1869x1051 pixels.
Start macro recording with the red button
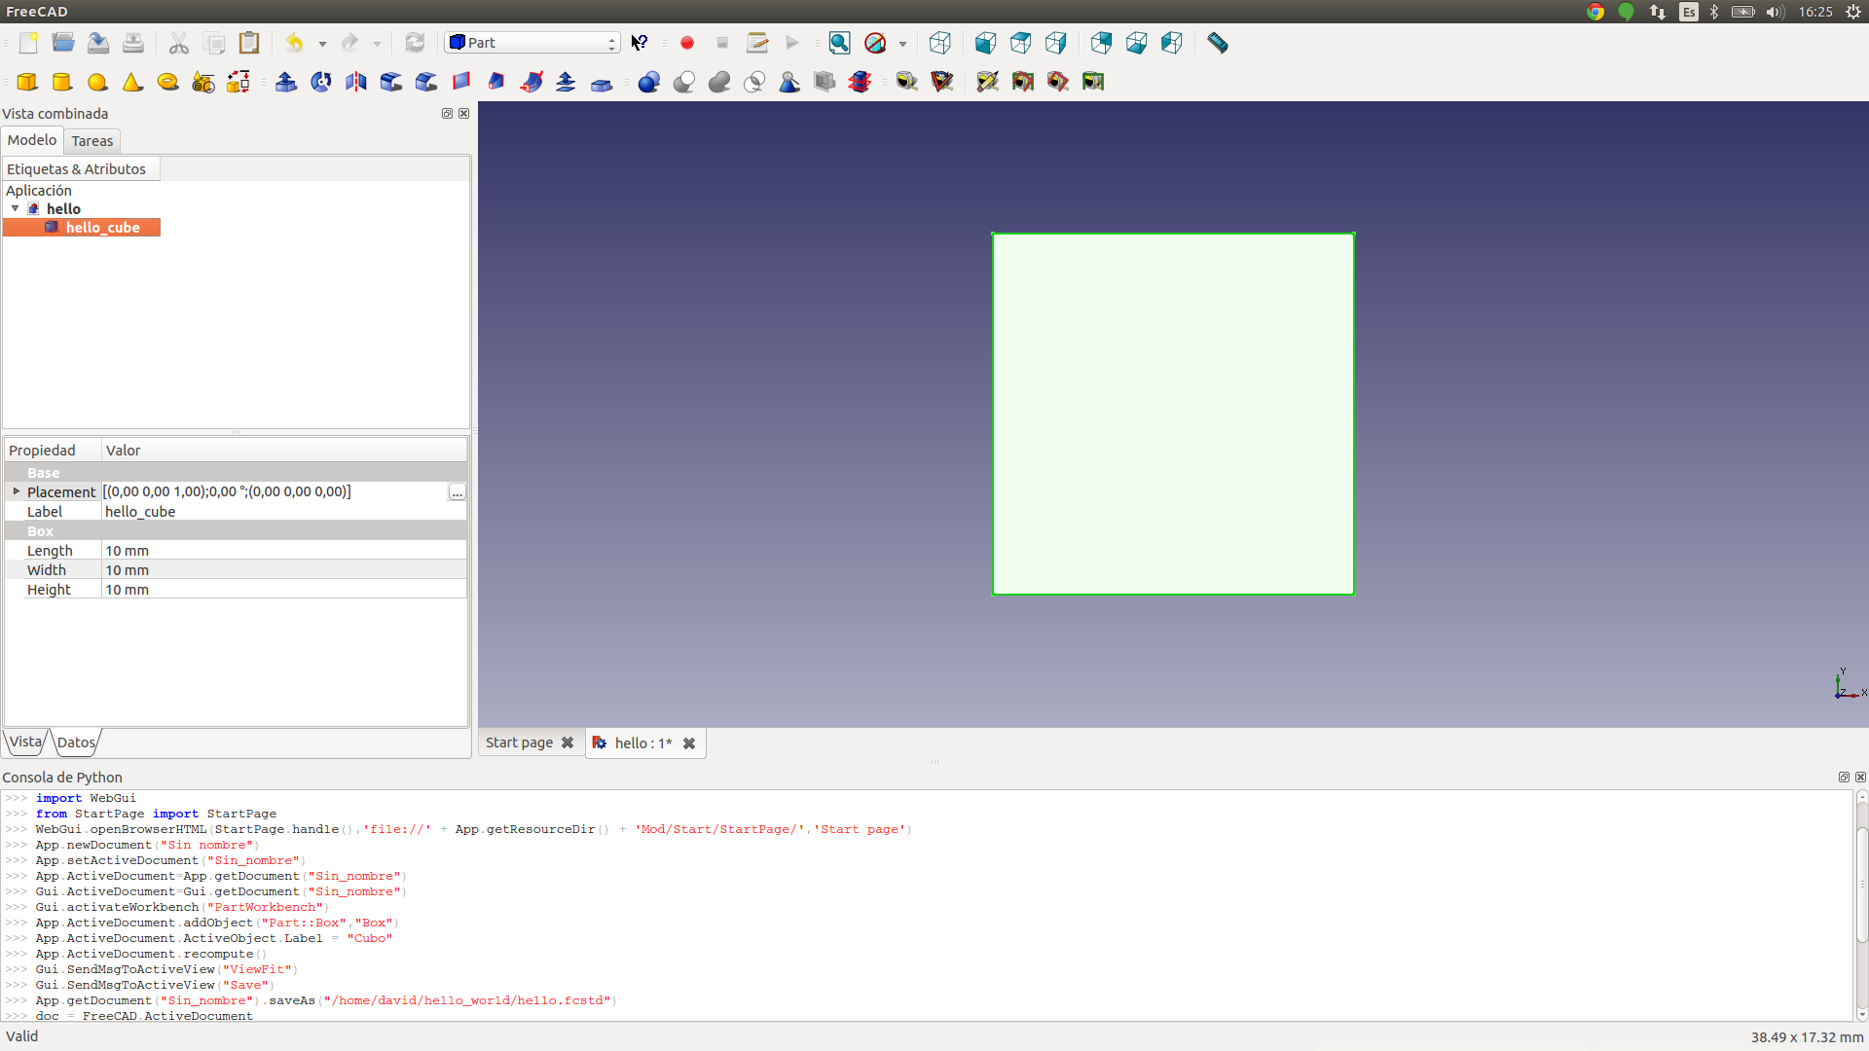[x=687, y=43]
